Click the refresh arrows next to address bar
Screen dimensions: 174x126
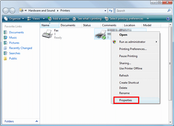[x=111, y=11]
